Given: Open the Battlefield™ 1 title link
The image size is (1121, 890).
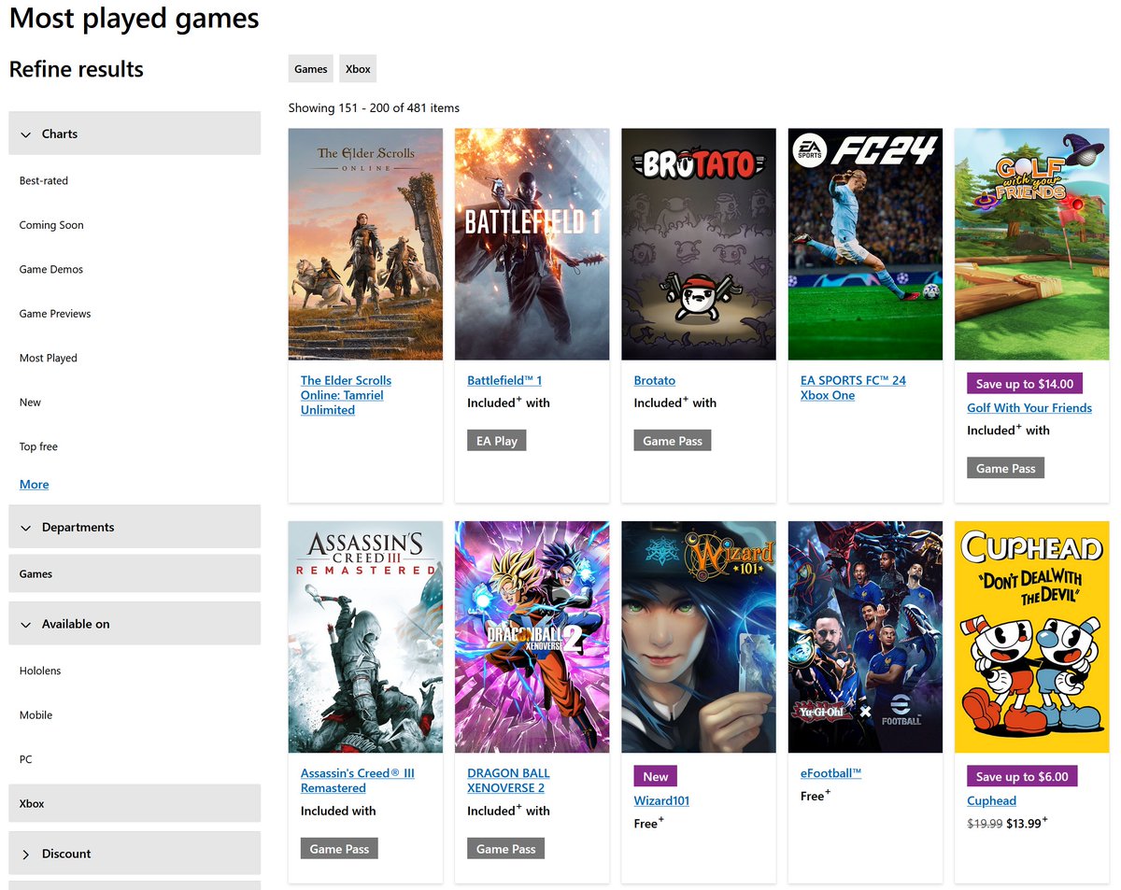Looking at the screenshot, I should click(504, 380).
